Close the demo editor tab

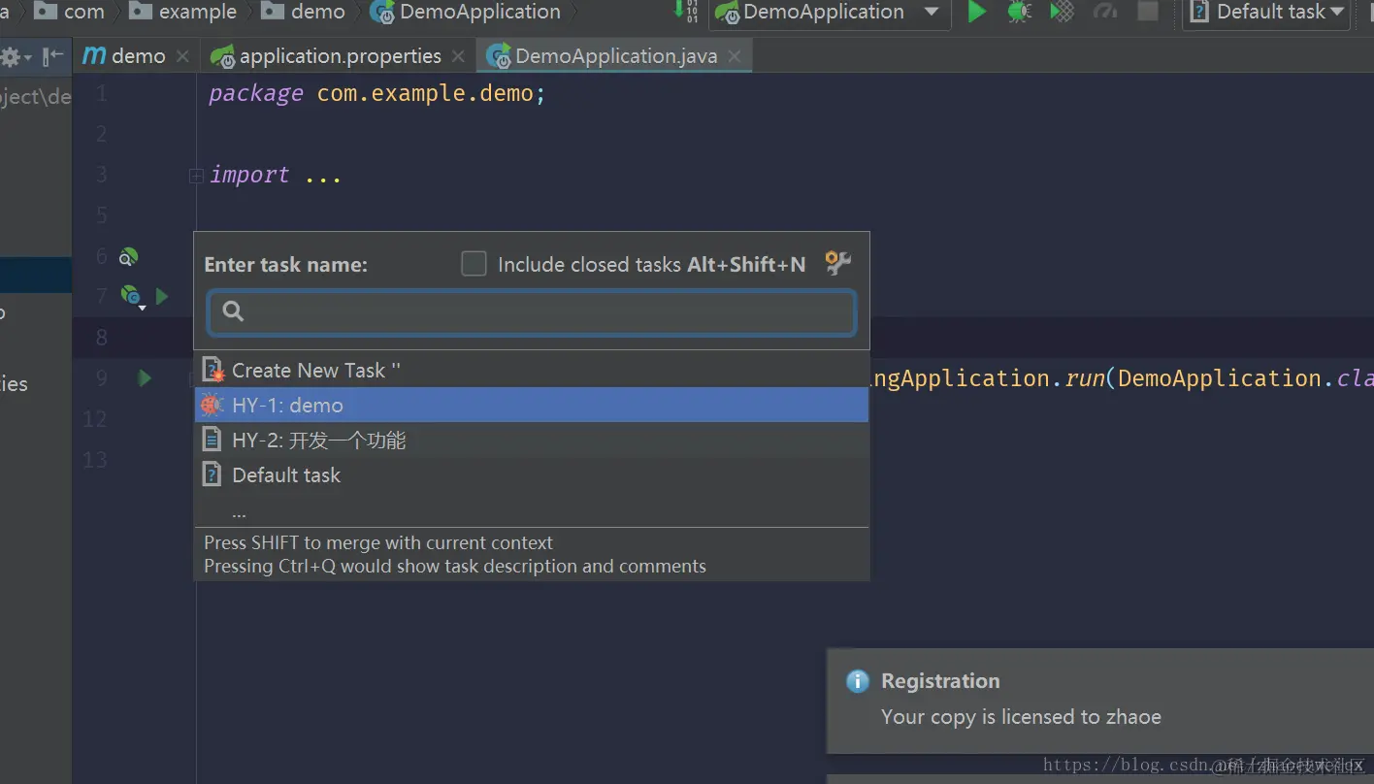point(182,57)
